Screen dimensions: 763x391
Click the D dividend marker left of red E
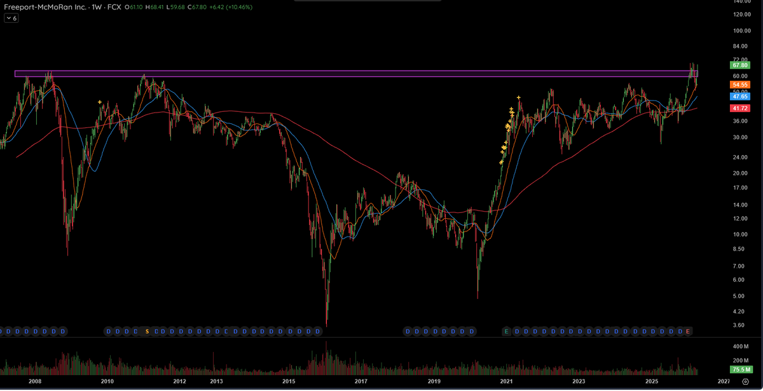click(680, 331)
